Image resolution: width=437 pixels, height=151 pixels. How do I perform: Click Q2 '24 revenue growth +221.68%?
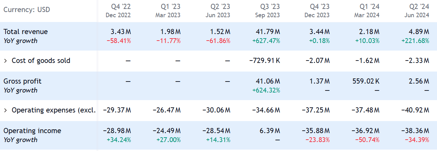[415, 41]
